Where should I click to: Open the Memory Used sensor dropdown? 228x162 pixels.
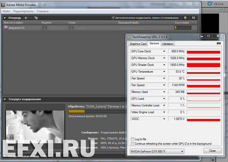click(164, 92)
